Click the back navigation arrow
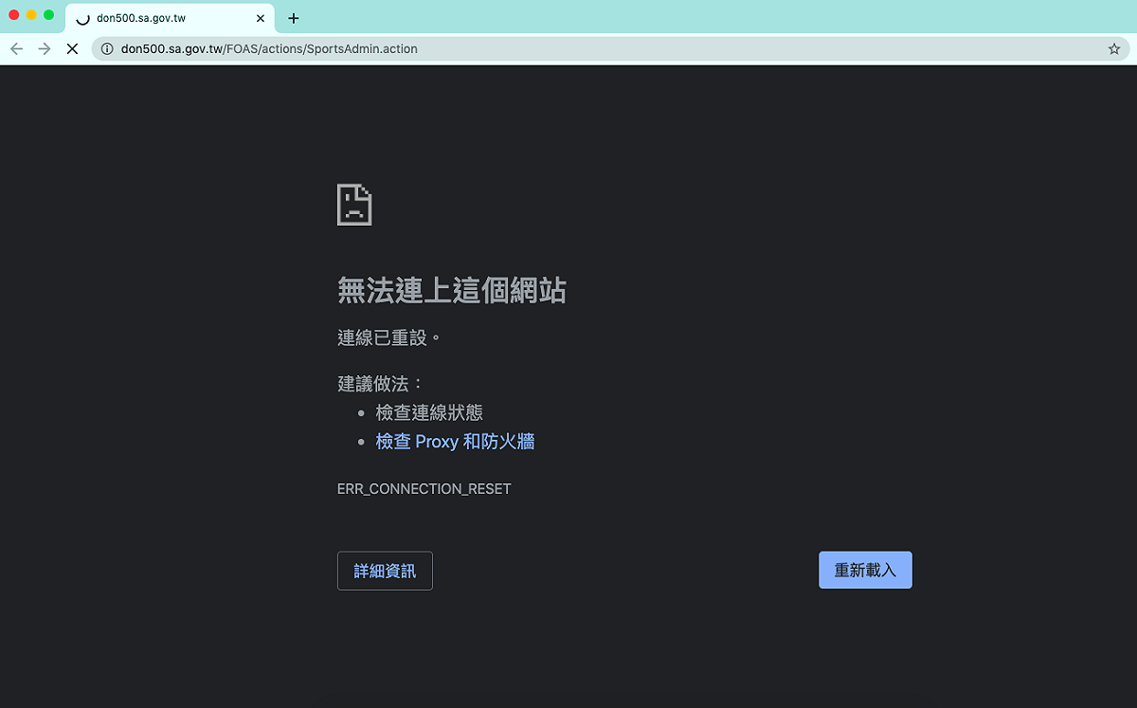Image resolution: width=1137 pixels, height=708 pixels. (x=16, y=48)
